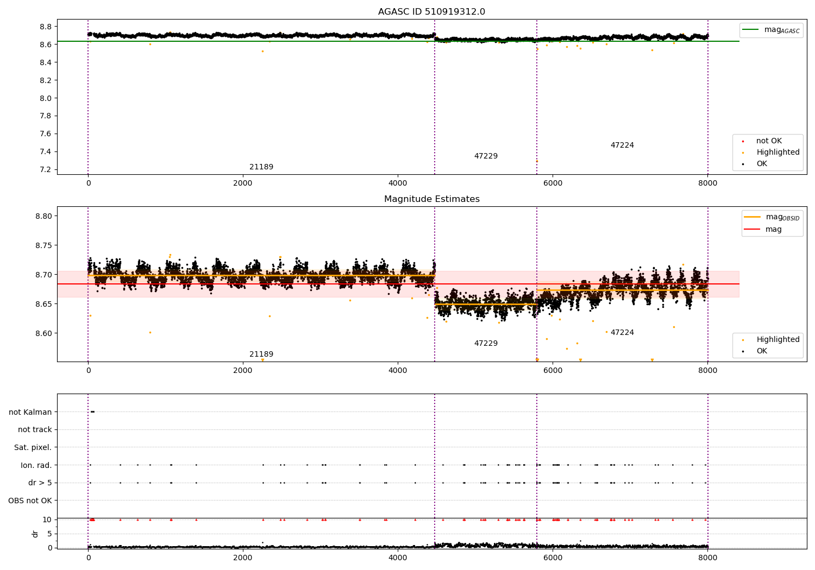Click the 'Magnitude Estimates' subplot title
This screenshot has width=815, height=570.
(431, 199)
